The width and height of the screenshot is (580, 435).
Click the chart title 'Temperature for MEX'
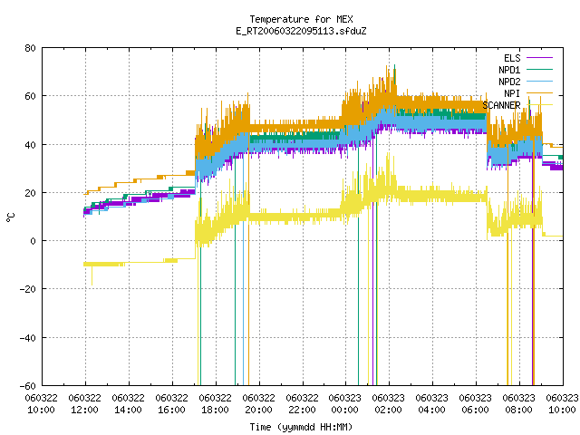301,19
